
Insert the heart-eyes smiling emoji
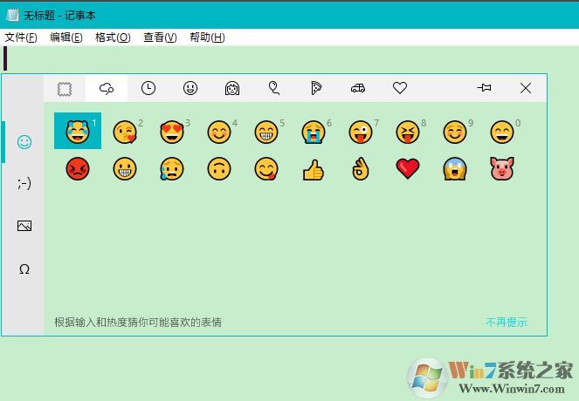click(172, 132)
